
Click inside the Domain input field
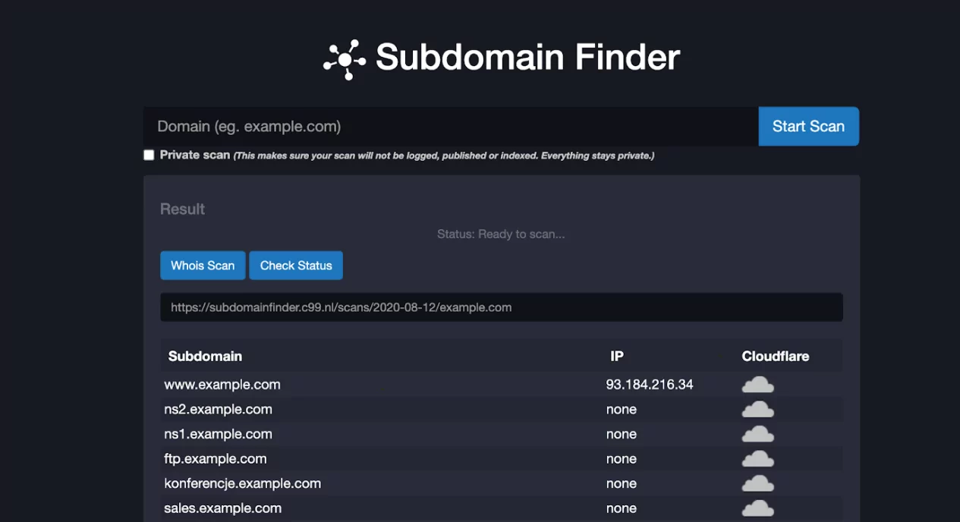click(x=448, y=126)
